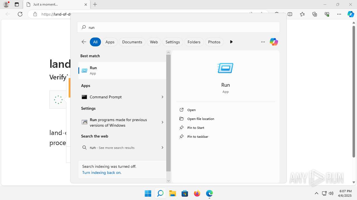Switch to Microsoft Edge on the taskbar
Image resolution: width=357 pixels, height=200 pixels.
point(209,193)
